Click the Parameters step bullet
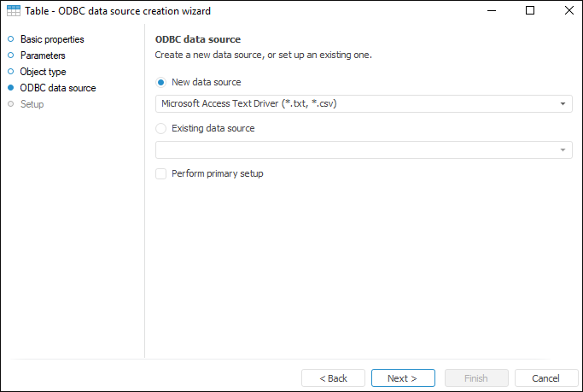Image resolution: width=583 pixels, height=392 pixels. 10,56
